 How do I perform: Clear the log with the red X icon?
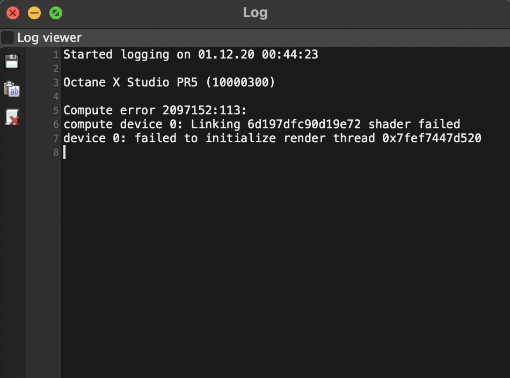tap(12, 117)
